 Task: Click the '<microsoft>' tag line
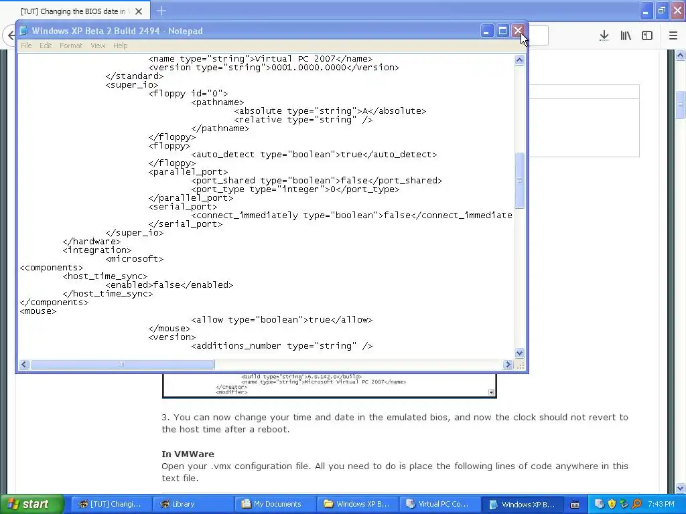pos(134,259)
